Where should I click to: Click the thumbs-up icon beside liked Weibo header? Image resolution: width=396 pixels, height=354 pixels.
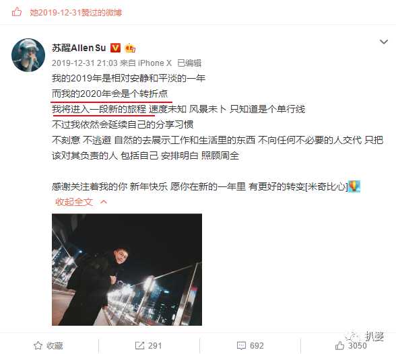(17, 12)
